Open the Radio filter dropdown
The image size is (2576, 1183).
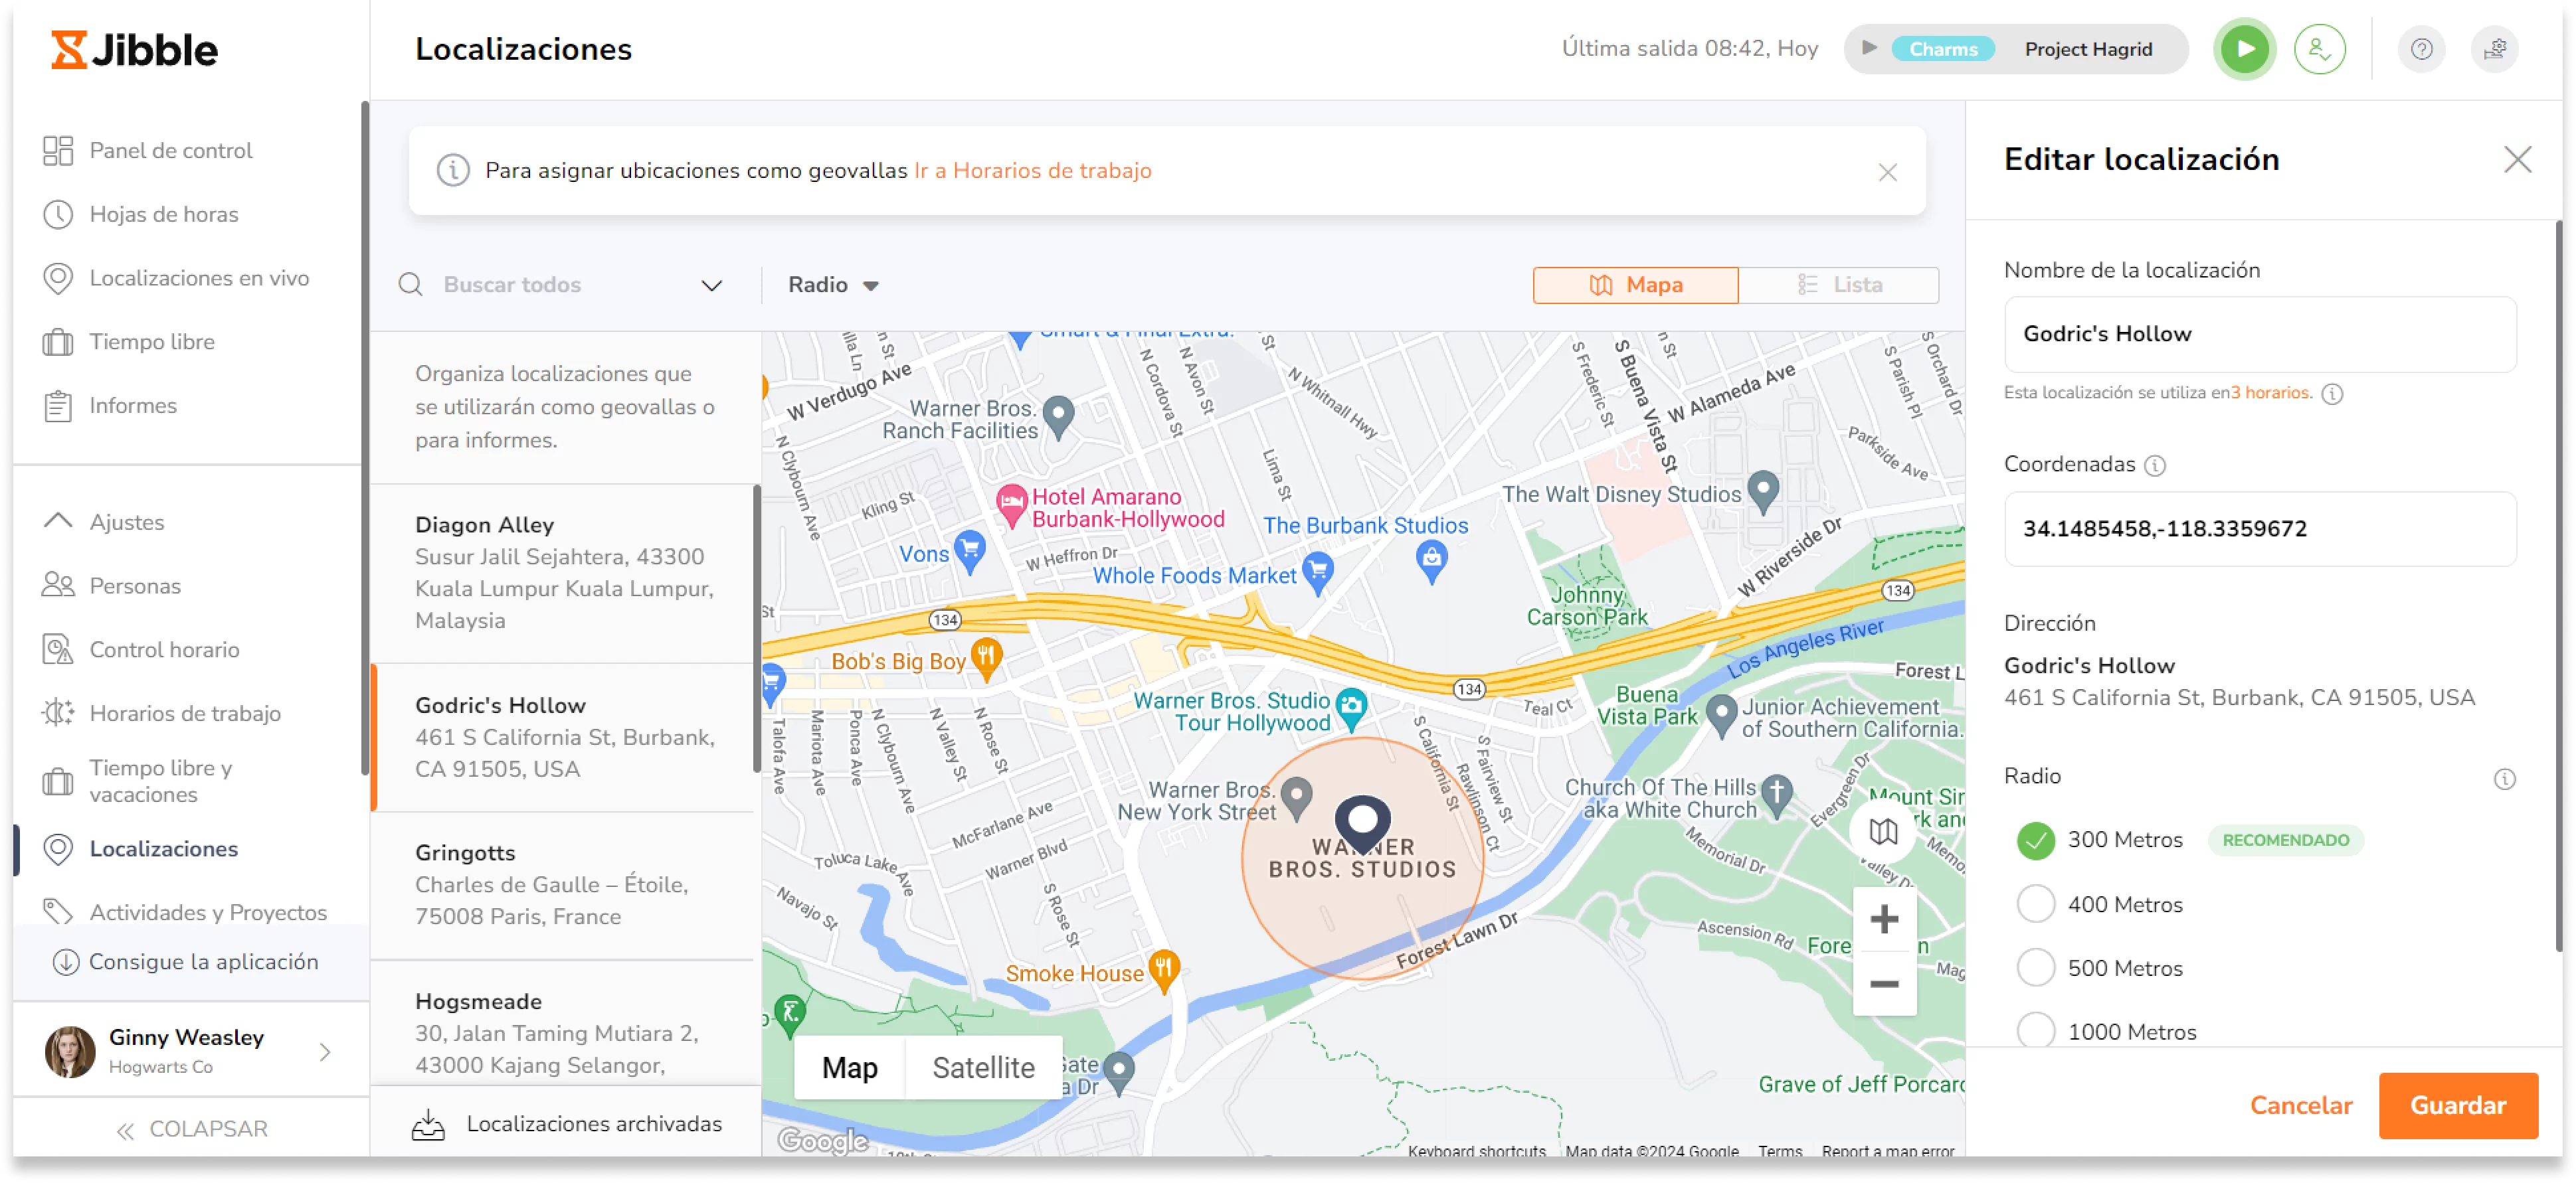point(833,285)
